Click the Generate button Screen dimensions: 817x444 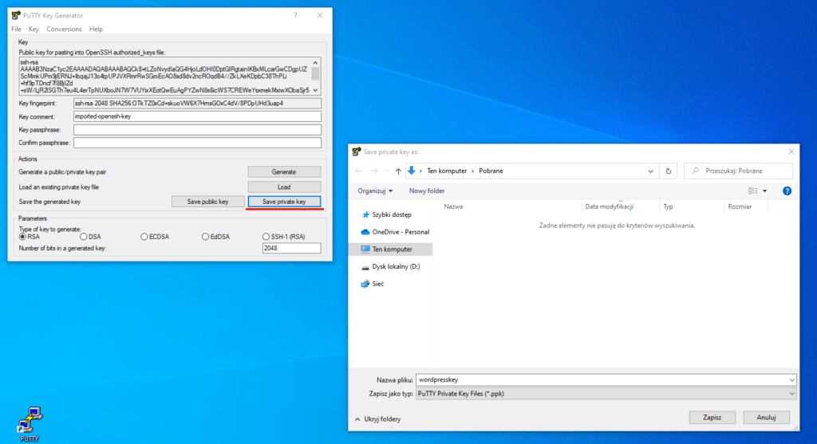[284, 171]
